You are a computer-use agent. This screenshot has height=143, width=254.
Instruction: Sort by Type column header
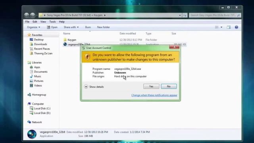[x=148, y=33]
